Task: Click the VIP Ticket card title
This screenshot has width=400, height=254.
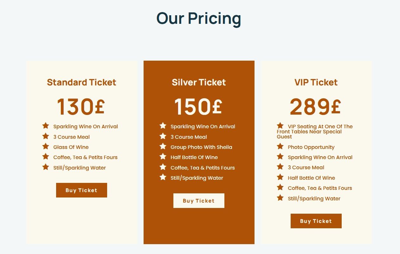Action: 316,82
